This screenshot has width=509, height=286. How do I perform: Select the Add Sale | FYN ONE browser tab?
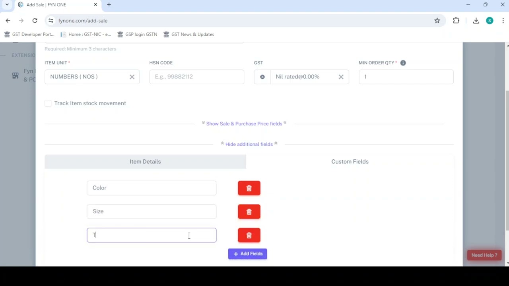(58, 5)
